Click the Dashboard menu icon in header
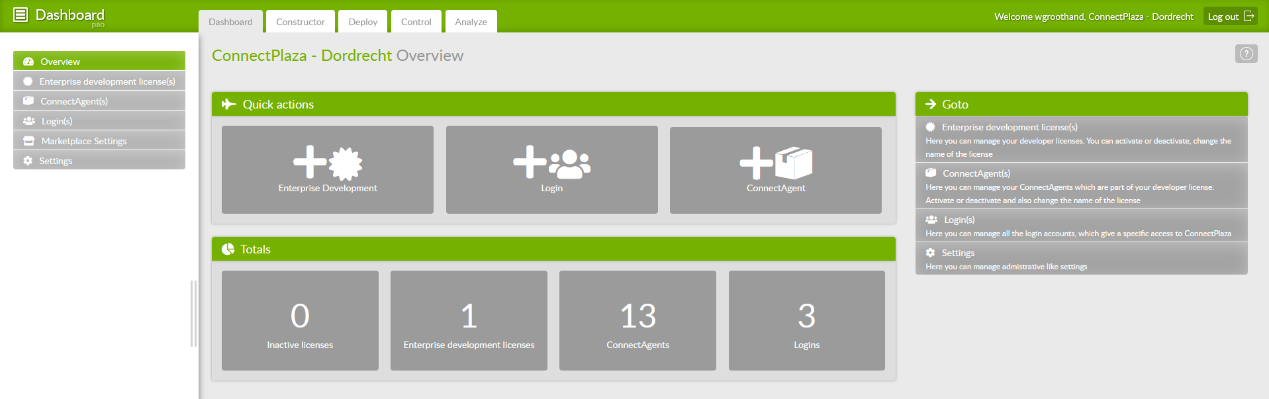1269x399 pixels. coord(21,15)
